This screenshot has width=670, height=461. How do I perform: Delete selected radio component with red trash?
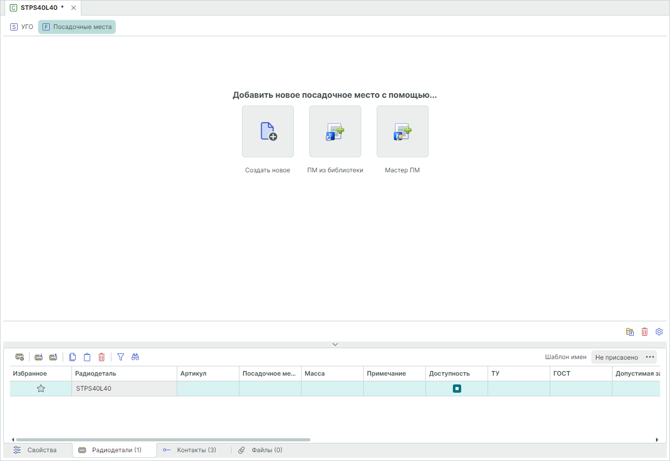click(102, 357)
